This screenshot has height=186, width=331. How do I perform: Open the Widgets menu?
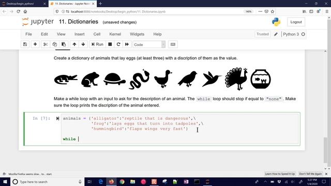click(x=137, y=34)
